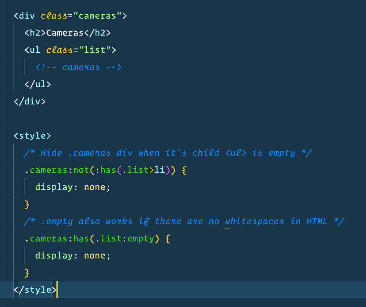
Task: Click the closing </div> tag
Action: (30, 101)
